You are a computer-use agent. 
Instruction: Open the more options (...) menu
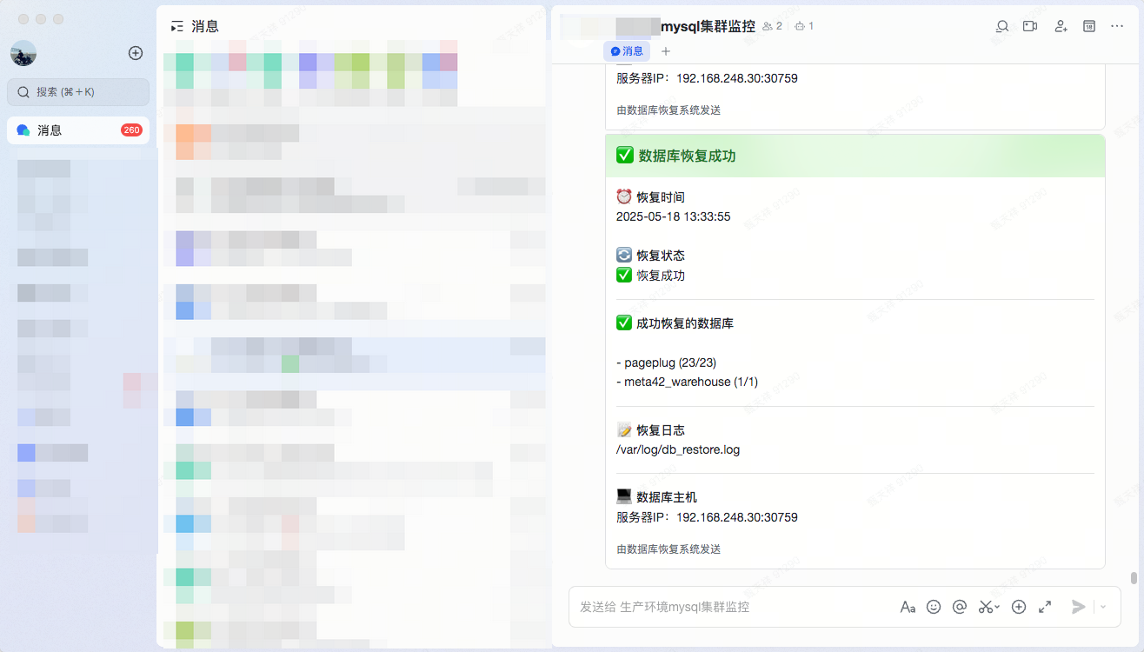tap(1117, 26)
